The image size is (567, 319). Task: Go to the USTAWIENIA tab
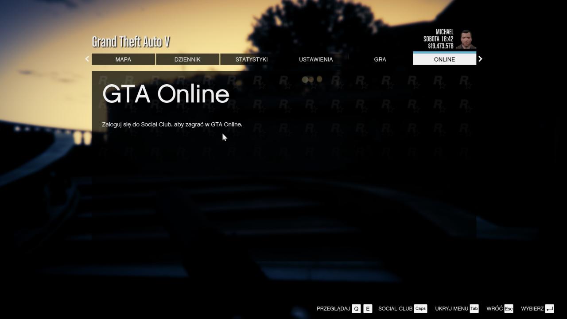coord(316,59)
